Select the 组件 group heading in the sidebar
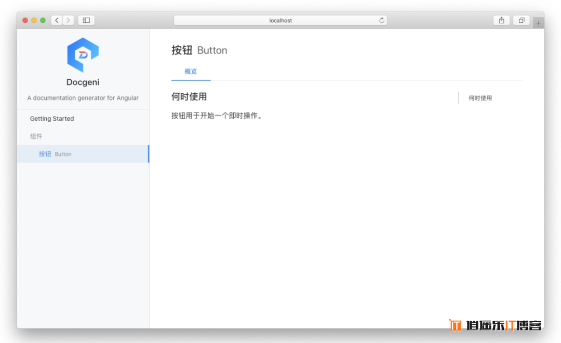Viewport: 561px width, 343px height. pyautogui.click(x=36, y=136)
